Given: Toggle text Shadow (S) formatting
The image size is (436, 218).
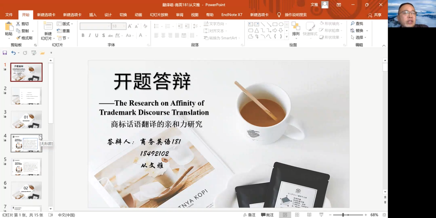Looking at the screenshot, I should coord(103,35).
